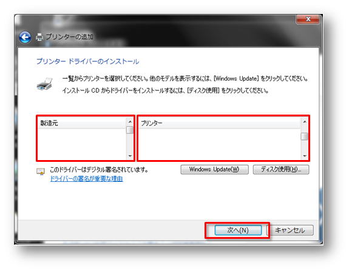Open Windows Update(W) driver list
Screen dimensions: 349x271
[214, 169]
